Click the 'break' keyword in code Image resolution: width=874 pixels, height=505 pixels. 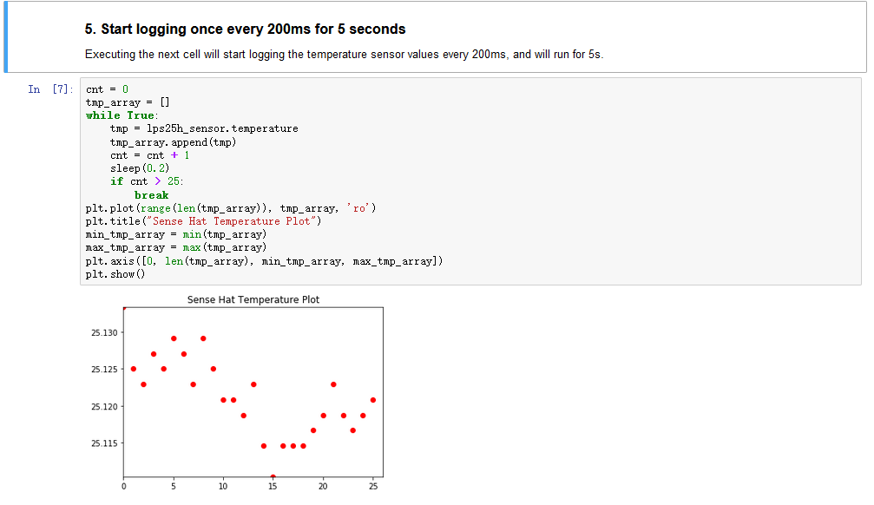tap(151, 195)
